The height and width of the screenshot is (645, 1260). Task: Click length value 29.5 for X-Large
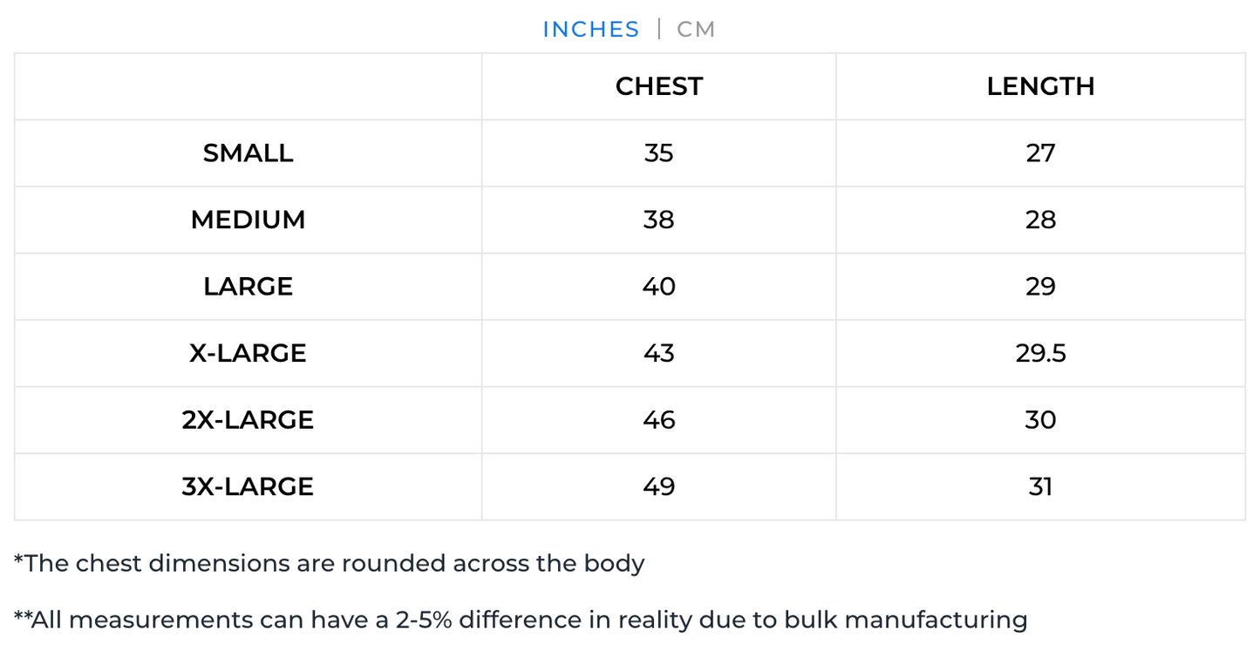click(1040, 353)
